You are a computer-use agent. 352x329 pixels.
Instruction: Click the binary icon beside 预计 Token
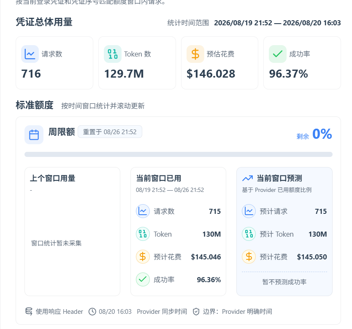pyautogui.click(x=249, y=234)
